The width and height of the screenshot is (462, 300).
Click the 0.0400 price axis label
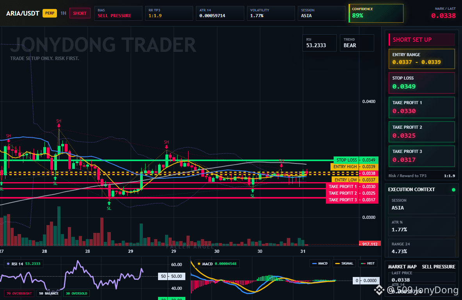pos(369,101)
